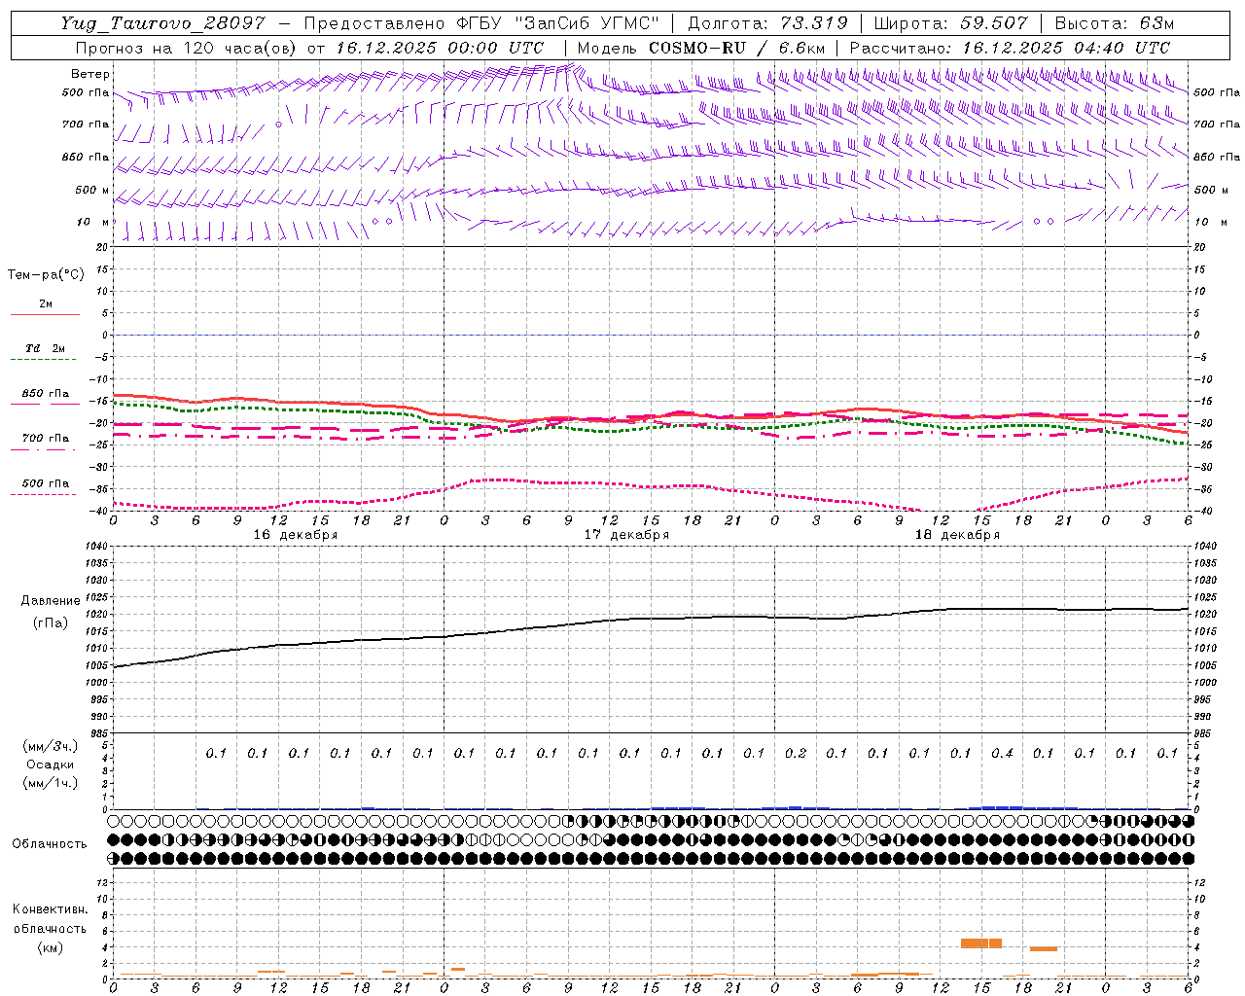Click the dashed blue line under 'Td 2м'
The height and width of the screenshot is (996, 1245).
[46, 360]
